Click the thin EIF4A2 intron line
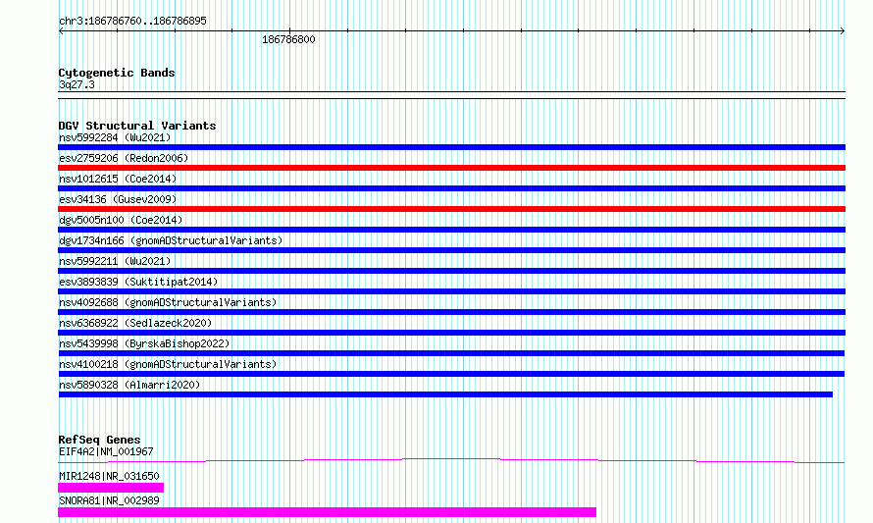This screenshot has height=523, width=873. (x=451, y=460)
